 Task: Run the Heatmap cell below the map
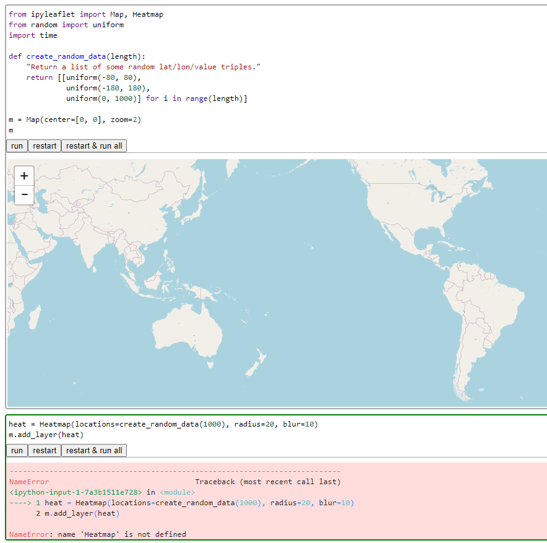coord(16,450)
